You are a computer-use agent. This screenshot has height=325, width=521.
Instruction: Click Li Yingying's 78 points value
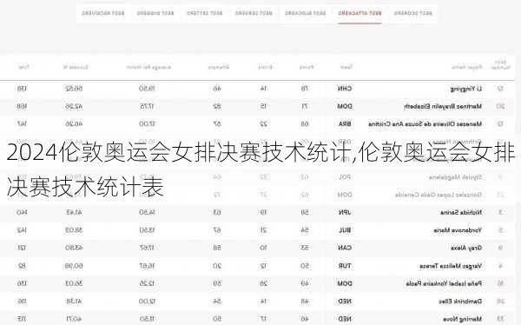coord(305,89)
